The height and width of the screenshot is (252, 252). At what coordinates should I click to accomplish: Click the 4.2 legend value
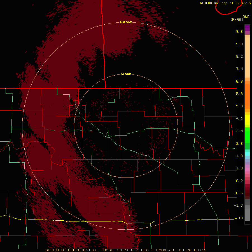click(239, 119)
